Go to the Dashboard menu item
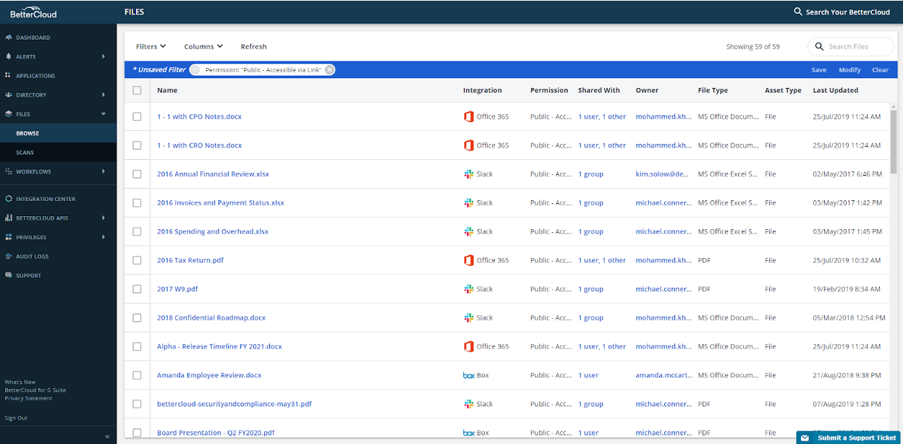The height and width of the screenshot is (444, 903). [x=33, y=37]
